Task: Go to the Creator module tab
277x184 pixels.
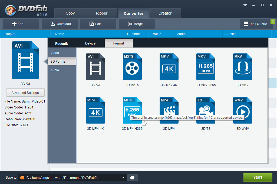Action: 165,13
